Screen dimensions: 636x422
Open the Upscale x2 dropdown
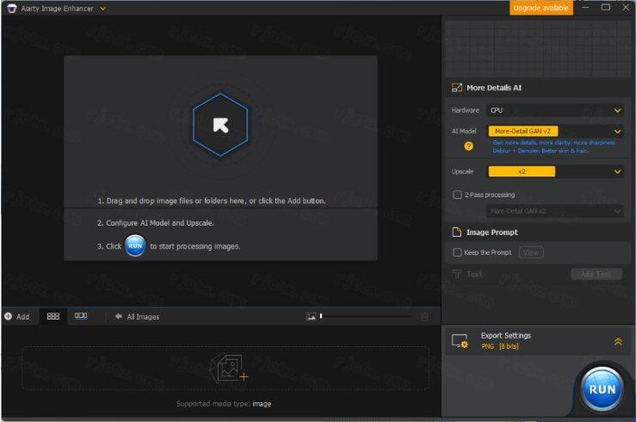pyautogui.click(x=555, y=171)
